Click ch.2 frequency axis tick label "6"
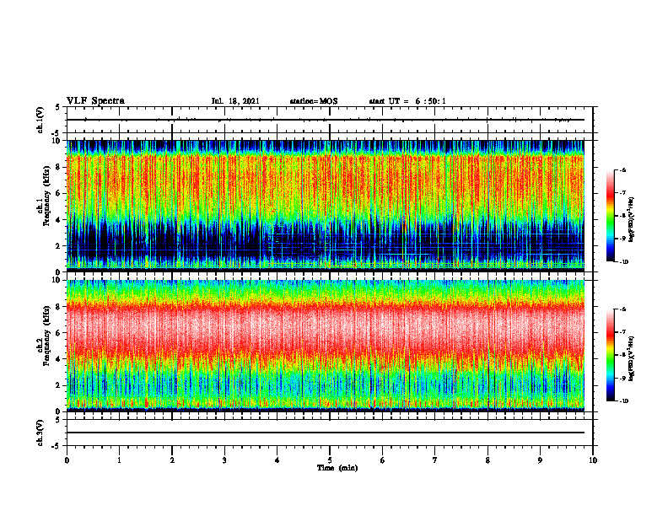668x516 pixels. pos(59,333)
